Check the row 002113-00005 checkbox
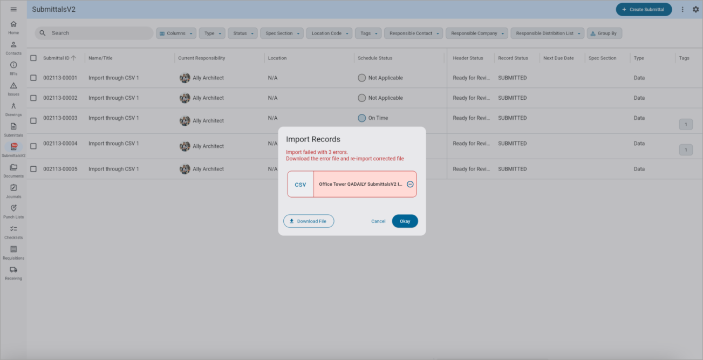The width and height of the screenshot is (703, 360). [33, 169]
